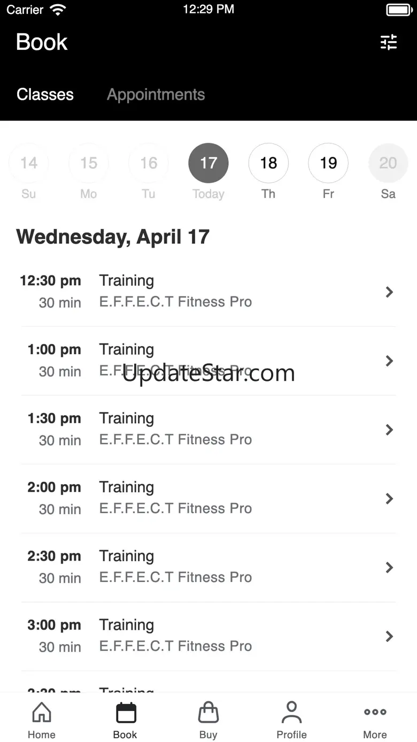Tap the Wi-Fi status icon

pyautogui.click(x=58, y=9)
